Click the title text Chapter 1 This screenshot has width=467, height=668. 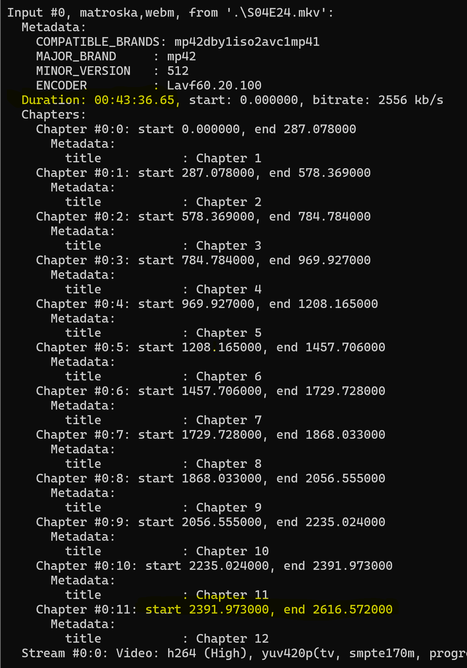pos(229,158)
